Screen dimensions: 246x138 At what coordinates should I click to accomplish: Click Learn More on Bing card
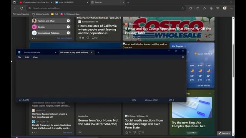click(192, 133)
